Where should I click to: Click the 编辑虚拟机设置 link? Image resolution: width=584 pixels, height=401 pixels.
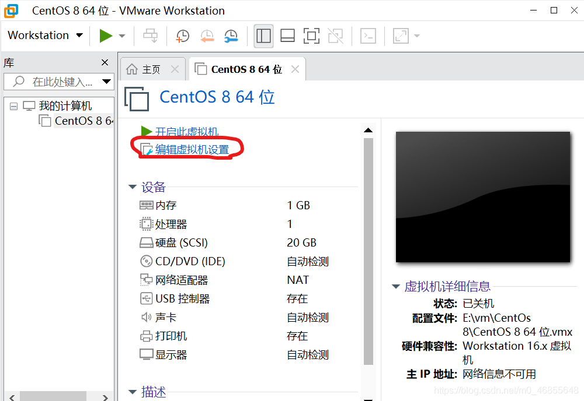coord(192,149)
